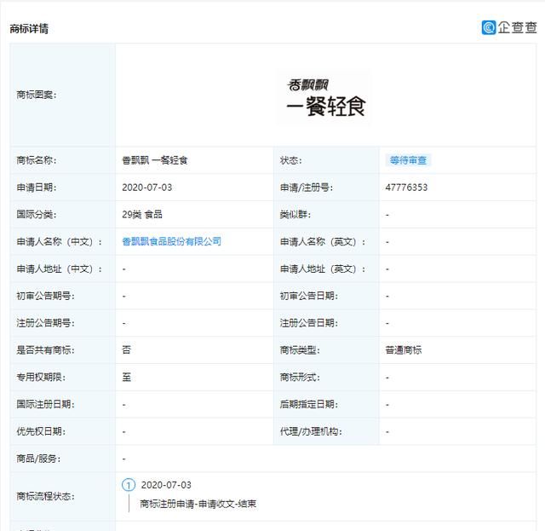Image resolution: width=545 pixels, height=531 pixels.
Task: Select the 商标名称 label
Action: 37,160
